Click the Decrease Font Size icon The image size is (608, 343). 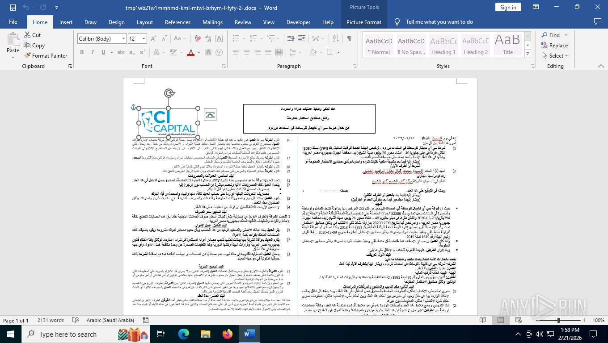[x=164, y=39]
